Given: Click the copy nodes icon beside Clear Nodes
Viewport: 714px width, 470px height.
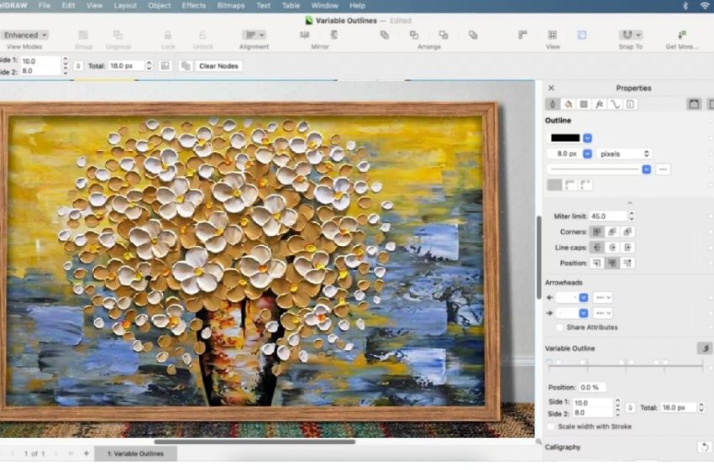Looking at the screenshot, I should click(186, 66).
